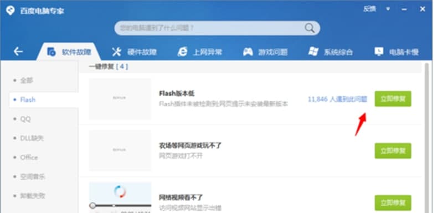Switch to the 上网异常 tab
The width and height of the screenshot is (437, 213).
[x=200, y=52]
